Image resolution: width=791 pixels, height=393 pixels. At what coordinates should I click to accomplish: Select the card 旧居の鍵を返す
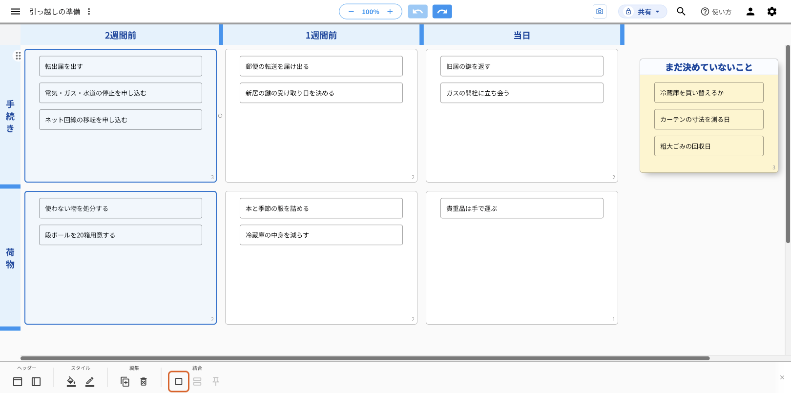(522, 66)
